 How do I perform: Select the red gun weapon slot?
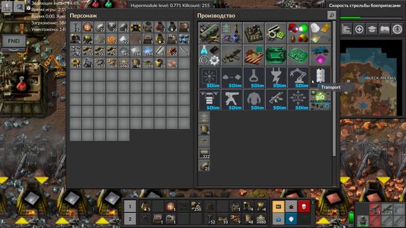(374, 208)
